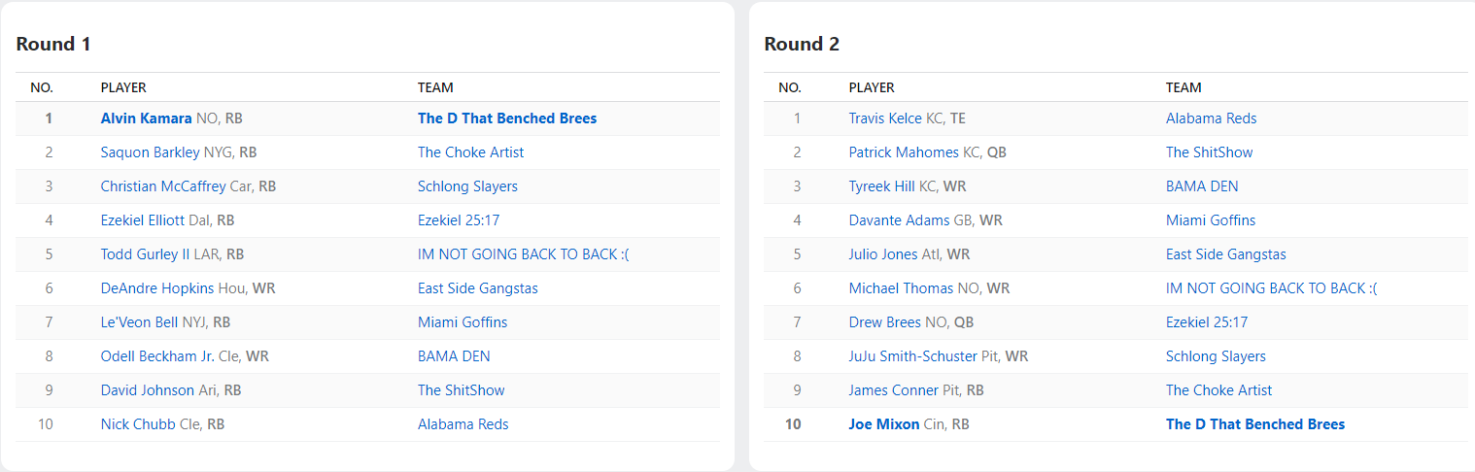
Task: Select Todd Gurley II player link
Action: (x=146, y=254)
